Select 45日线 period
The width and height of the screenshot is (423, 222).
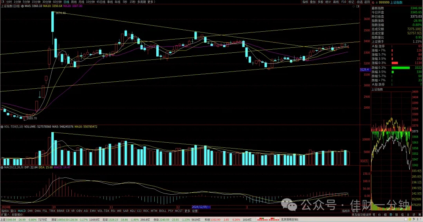click(101, 2)
